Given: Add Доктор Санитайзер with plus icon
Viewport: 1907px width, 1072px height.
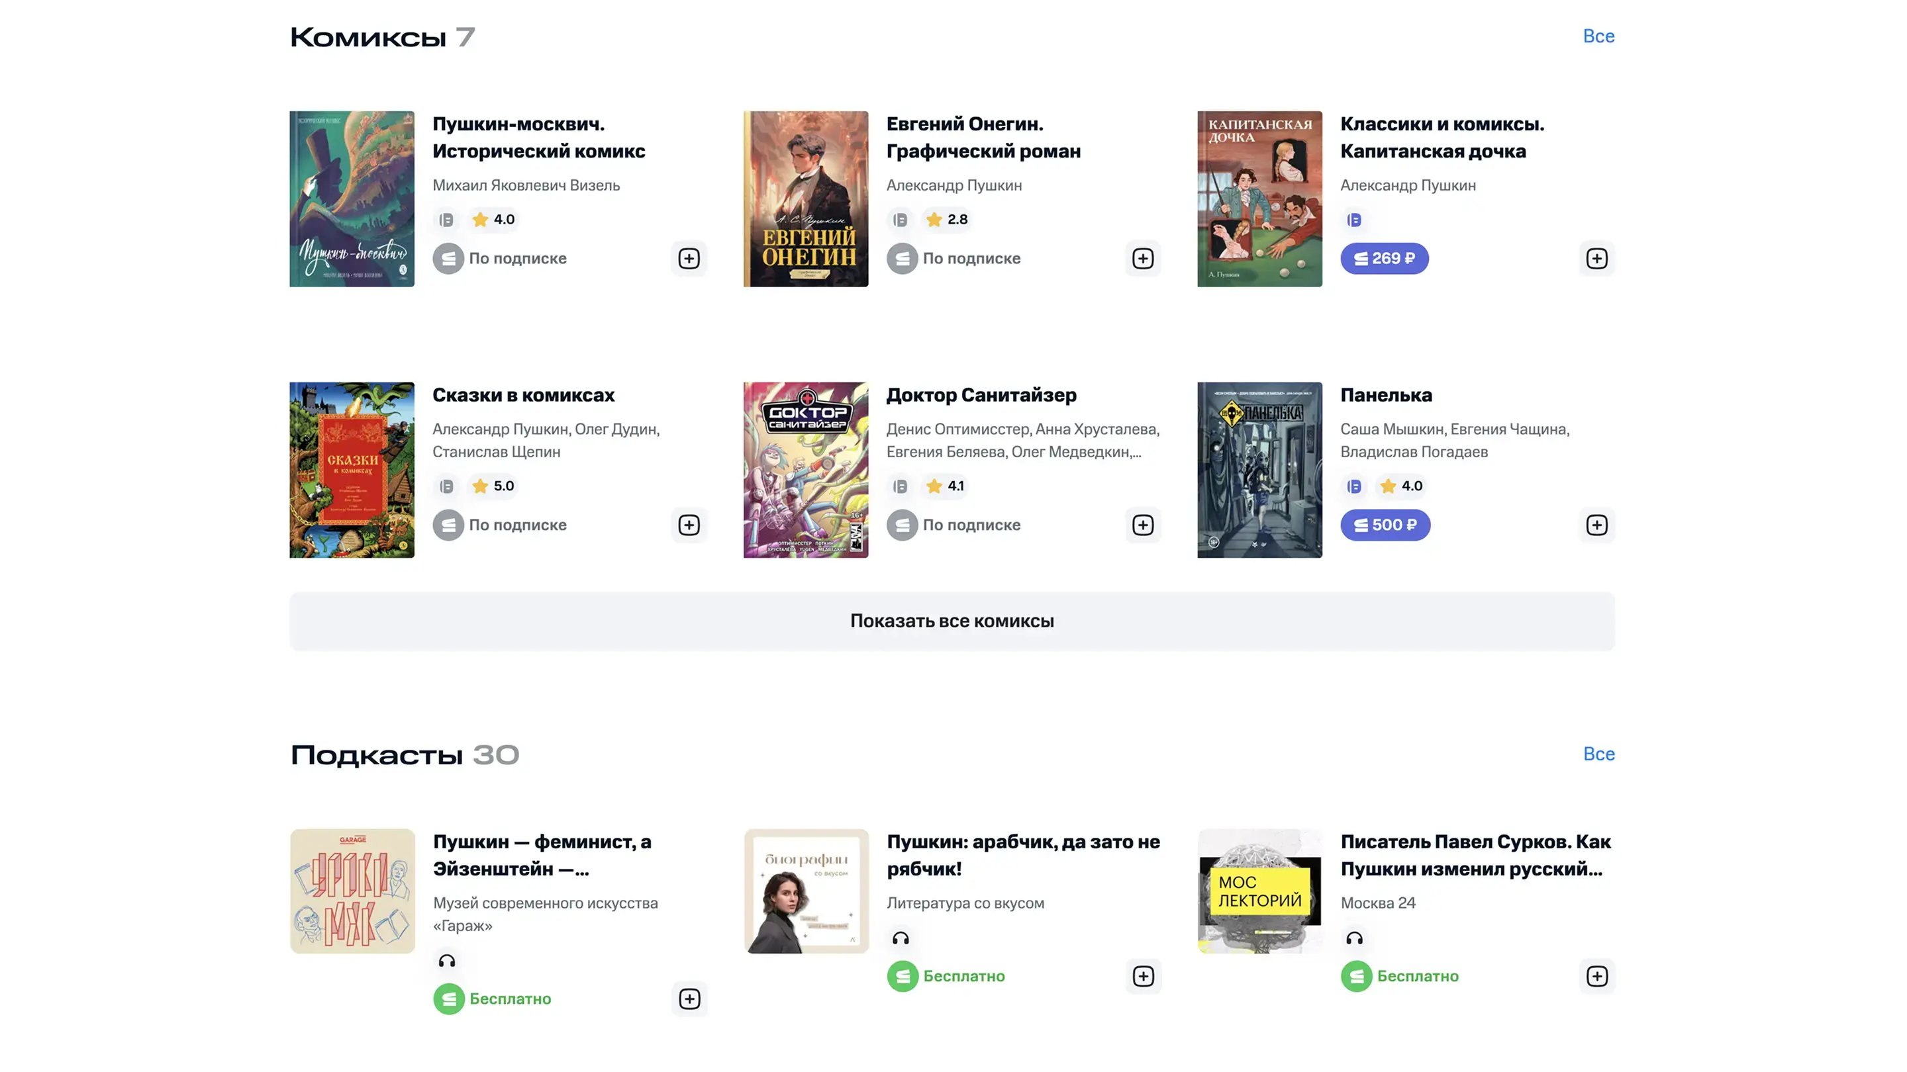Looking at the screenshot, I should click(1142, 525).
